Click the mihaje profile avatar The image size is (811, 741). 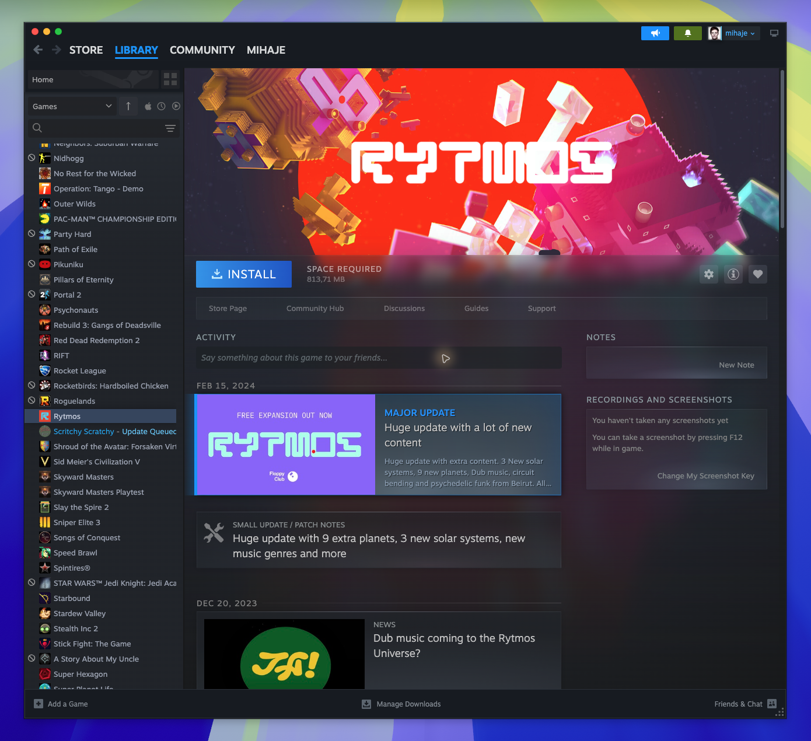tap(715, 33)
